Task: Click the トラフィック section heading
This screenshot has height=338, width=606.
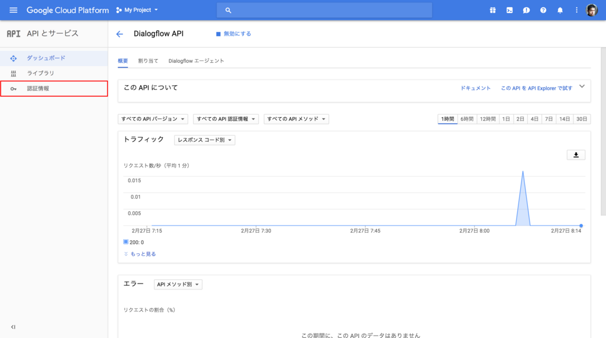Action: (x=144, y=140)
